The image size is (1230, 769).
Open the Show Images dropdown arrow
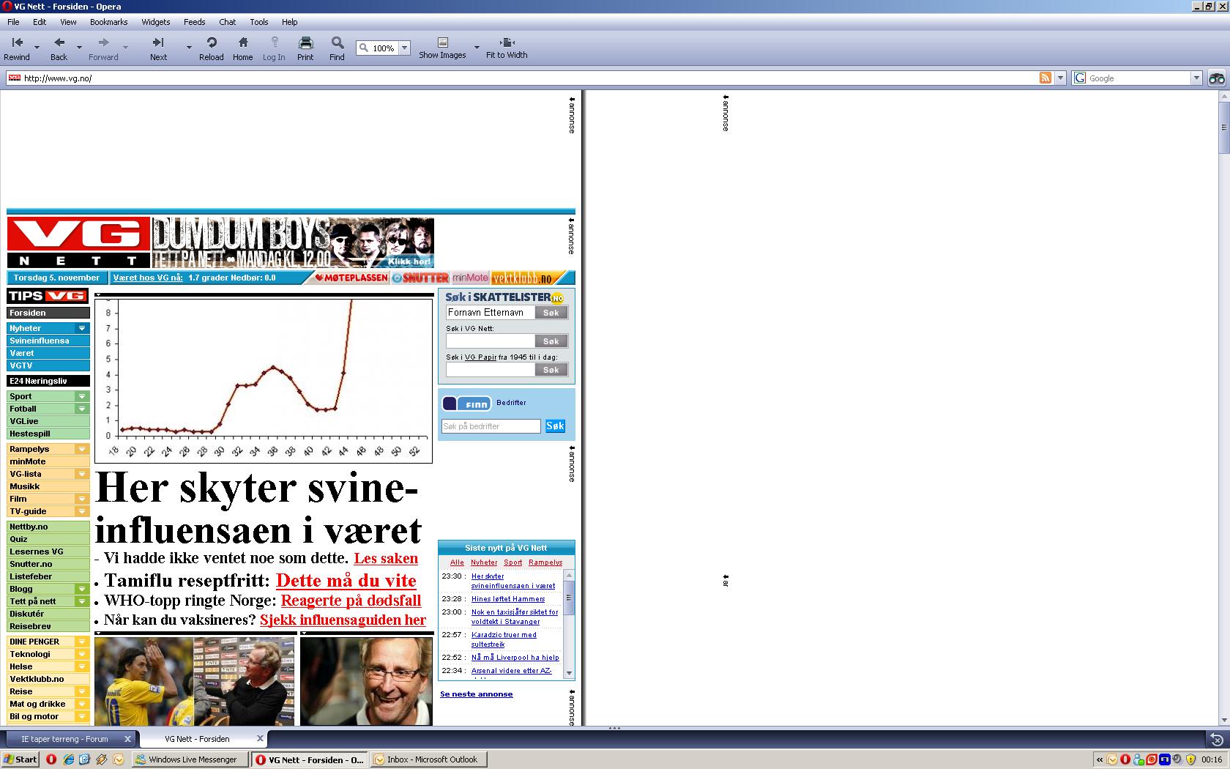(x=477, y=48)
